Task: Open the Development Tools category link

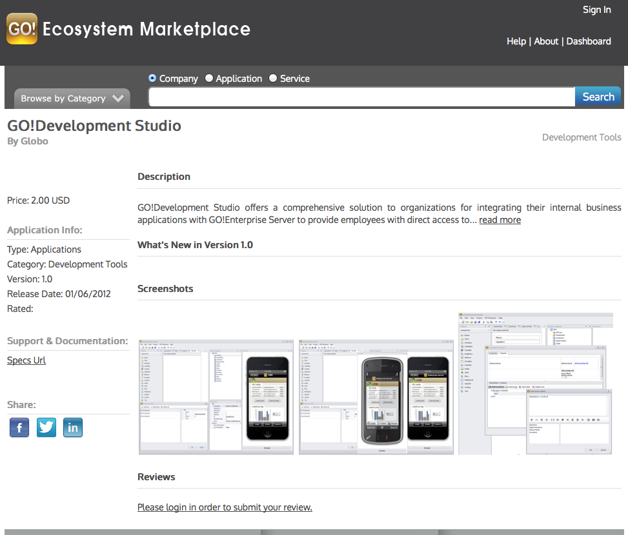Action: click(582, 137)
